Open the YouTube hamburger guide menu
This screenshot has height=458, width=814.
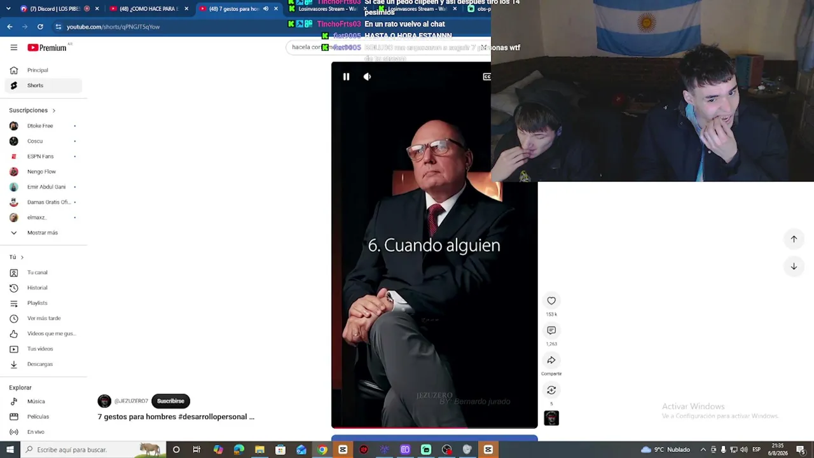[13, 48]
